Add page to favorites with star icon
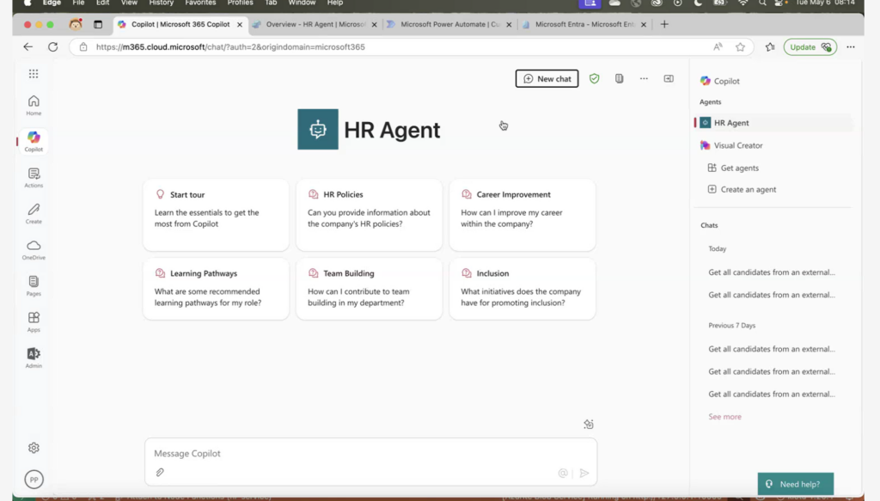 (740, 47)
